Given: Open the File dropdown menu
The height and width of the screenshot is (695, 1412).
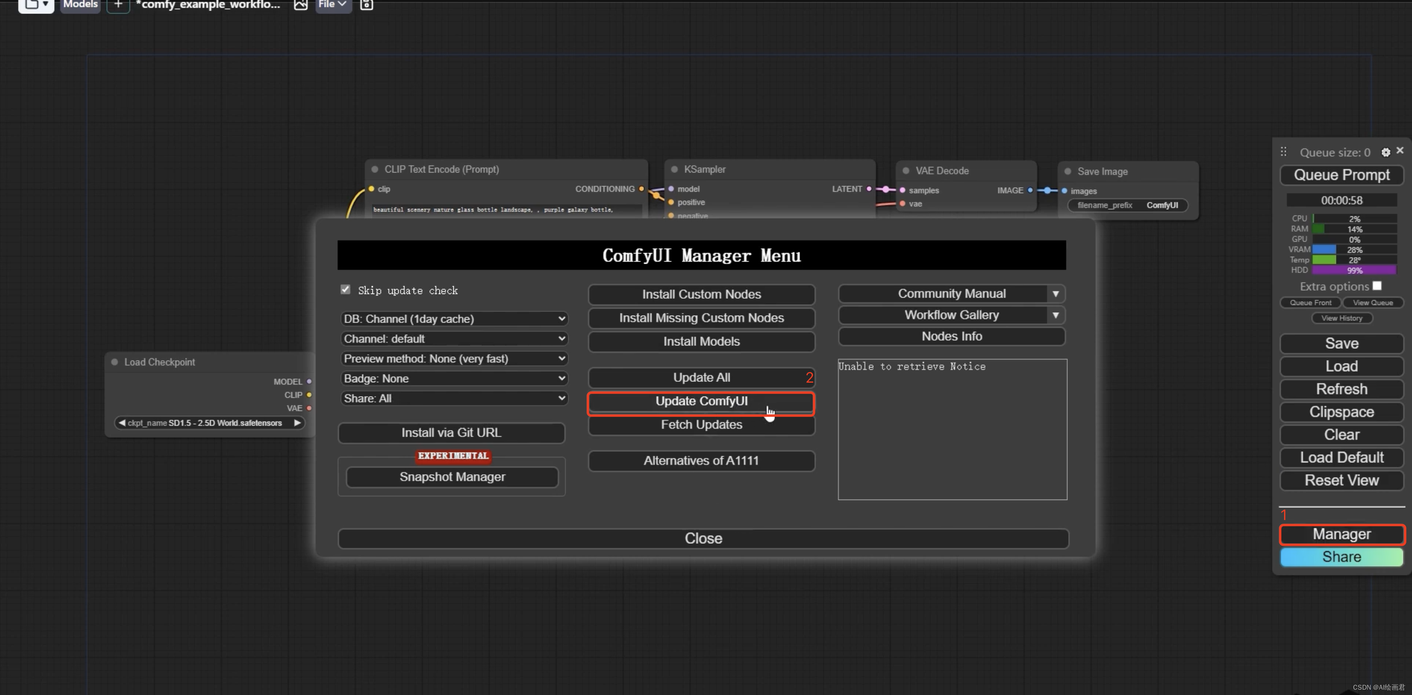Looking at the screenshot, I should pyautogui.click(x=333, y=5).
